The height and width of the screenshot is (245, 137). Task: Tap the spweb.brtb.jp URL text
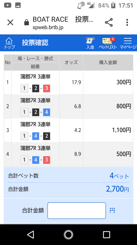[48, 28]
